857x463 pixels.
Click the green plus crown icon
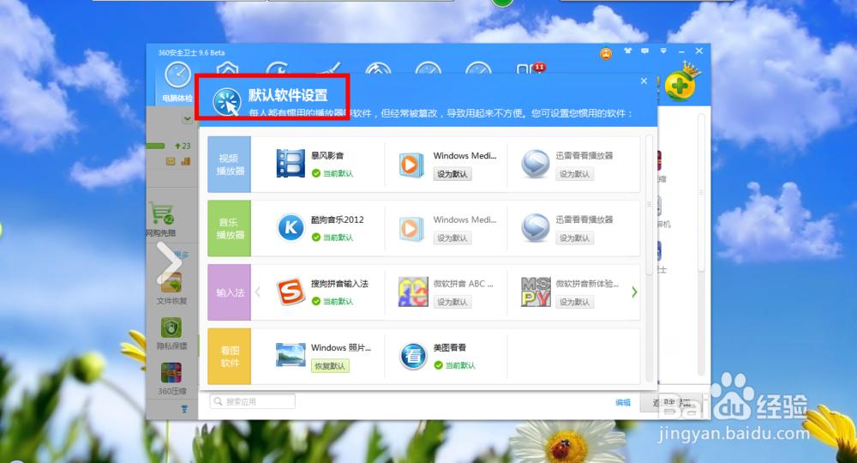click(x=682, y=82)
